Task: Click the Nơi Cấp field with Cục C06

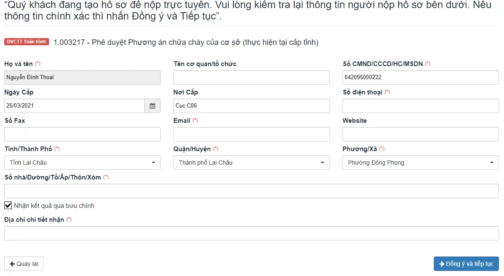Action: coord(251,106)
